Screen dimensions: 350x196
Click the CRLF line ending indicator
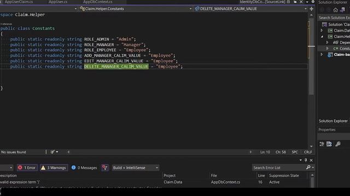pyautogui.click(x=308, y=152)
